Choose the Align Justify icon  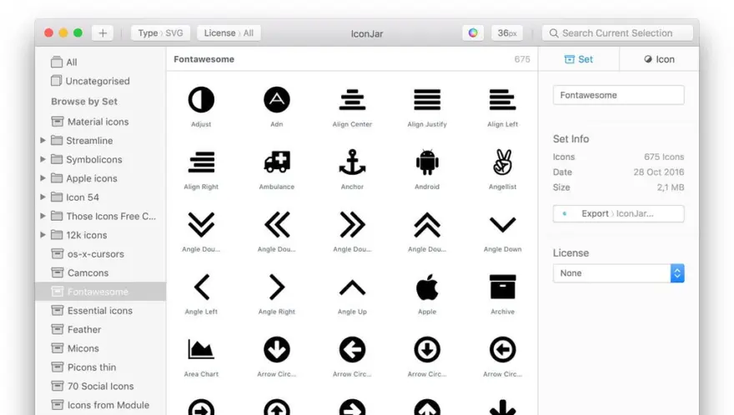coord(427,100)
